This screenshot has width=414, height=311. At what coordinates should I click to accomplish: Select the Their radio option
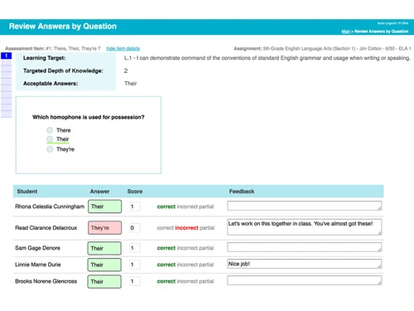50,139
